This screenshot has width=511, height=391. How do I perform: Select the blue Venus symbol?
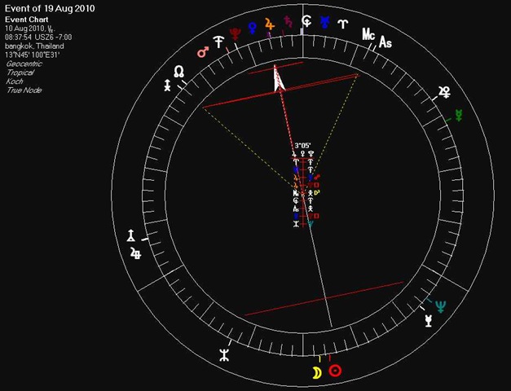coord(253,28)
